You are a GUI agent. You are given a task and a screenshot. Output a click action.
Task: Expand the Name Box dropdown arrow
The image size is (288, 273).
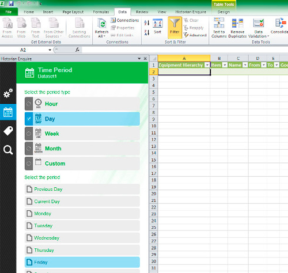point(50,50)
